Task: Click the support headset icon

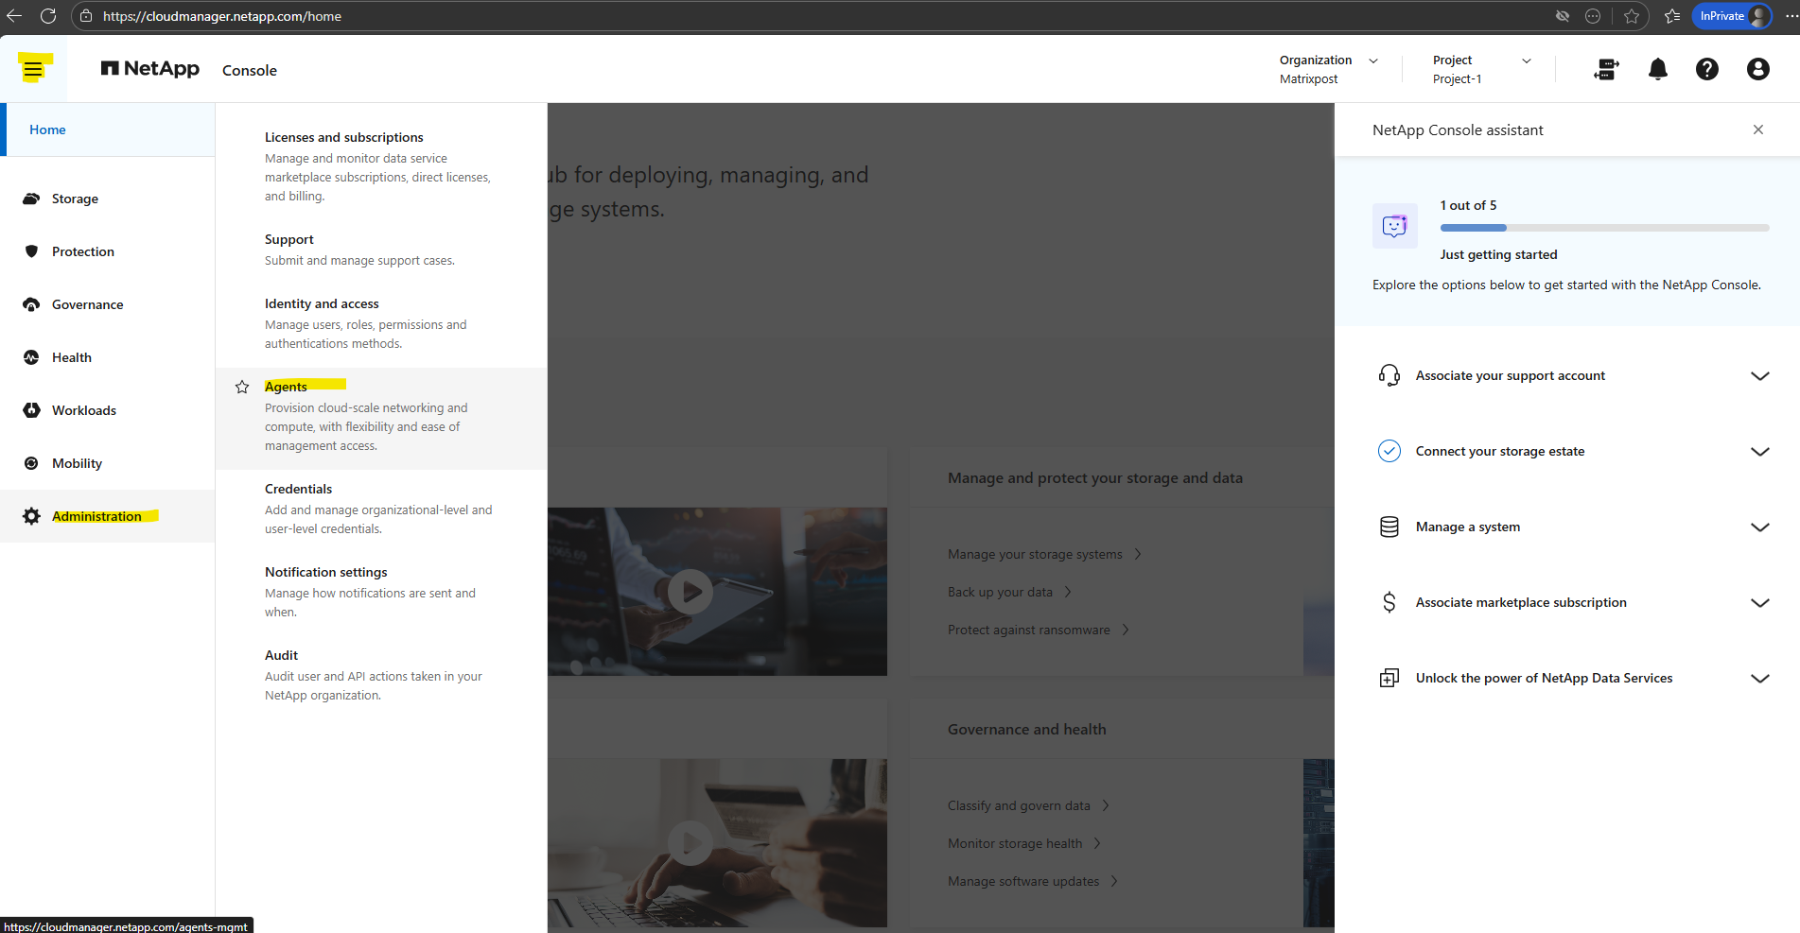Action: (x=1389, y=375)
